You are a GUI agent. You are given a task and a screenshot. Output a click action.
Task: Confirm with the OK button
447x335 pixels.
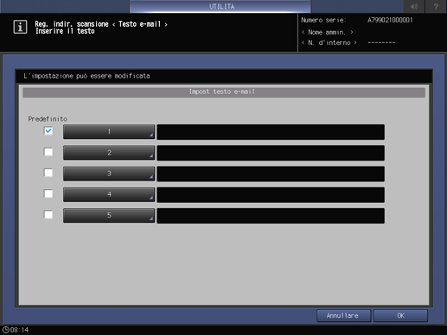click(400, 316)
